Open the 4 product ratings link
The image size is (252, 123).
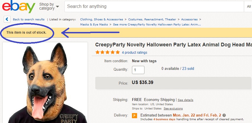coord(135,53)
